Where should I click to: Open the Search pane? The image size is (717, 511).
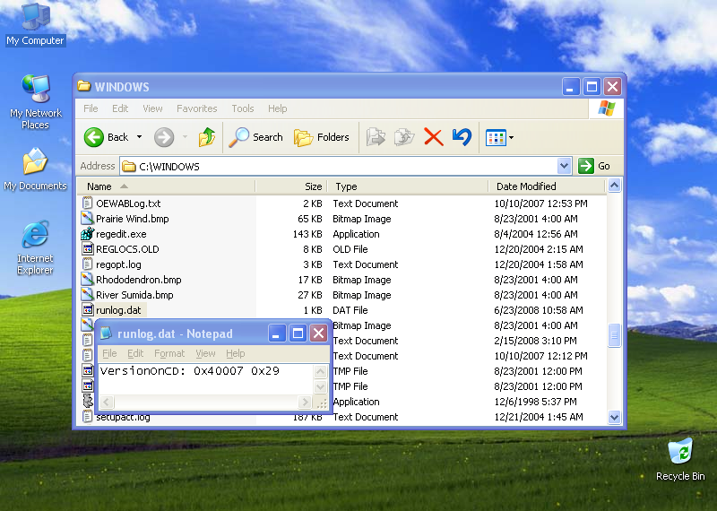pos(255,137)
